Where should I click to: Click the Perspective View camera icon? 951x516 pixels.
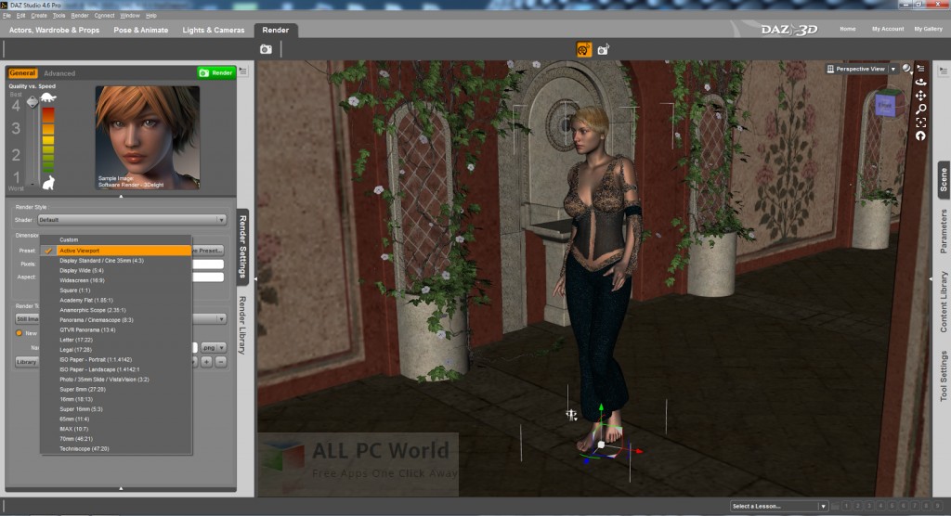tap(830, 69)
